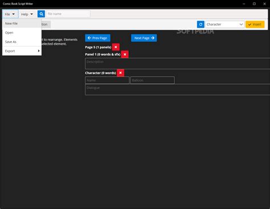
Task: Open the Character element type dropdown
Action: (225, 24)
